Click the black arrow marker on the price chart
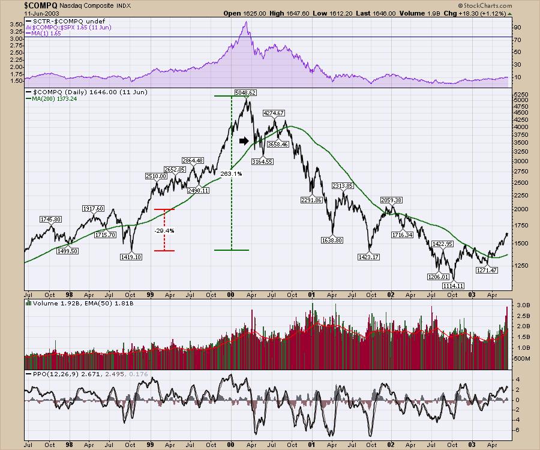 click(x=243, y=140)
